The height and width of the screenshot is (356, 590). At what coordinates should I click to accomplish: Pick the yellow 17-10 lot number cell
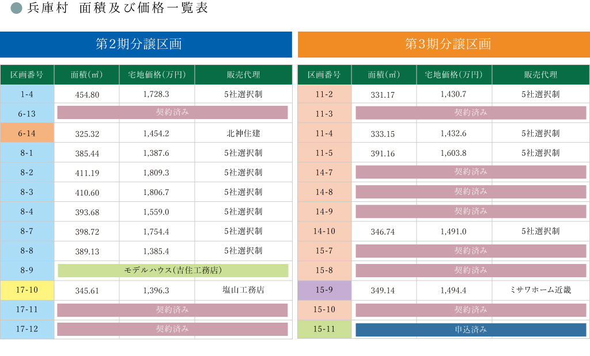[x=27, y=290]
